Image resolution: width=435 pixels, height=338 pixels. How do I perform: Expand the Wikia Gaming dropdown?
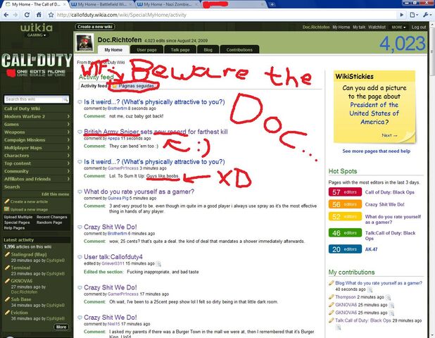[37, 35]
